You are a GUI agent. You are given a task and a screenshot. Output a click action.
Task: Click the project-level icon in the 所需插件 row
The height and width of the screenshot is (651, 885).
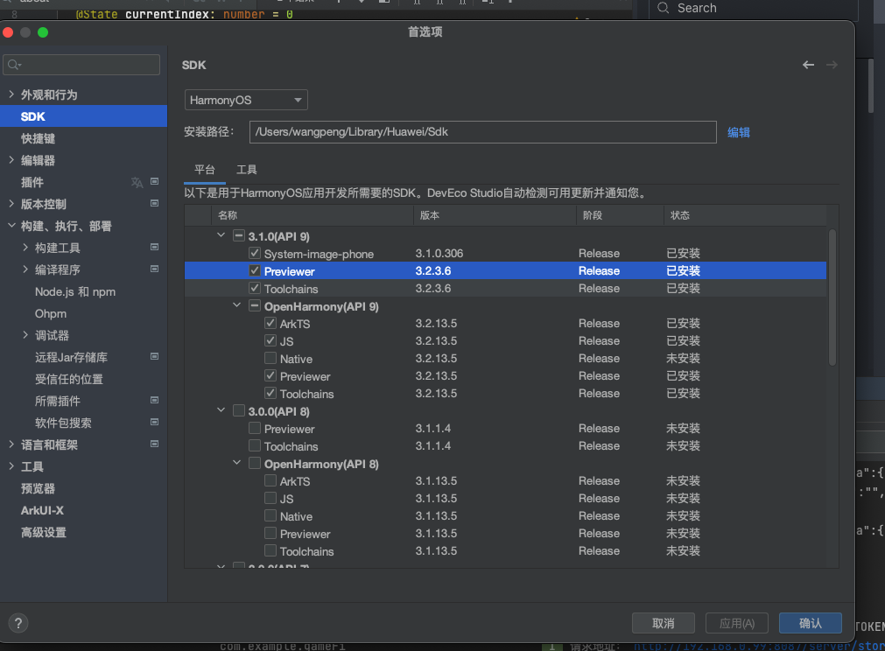(x=154, y=401)
